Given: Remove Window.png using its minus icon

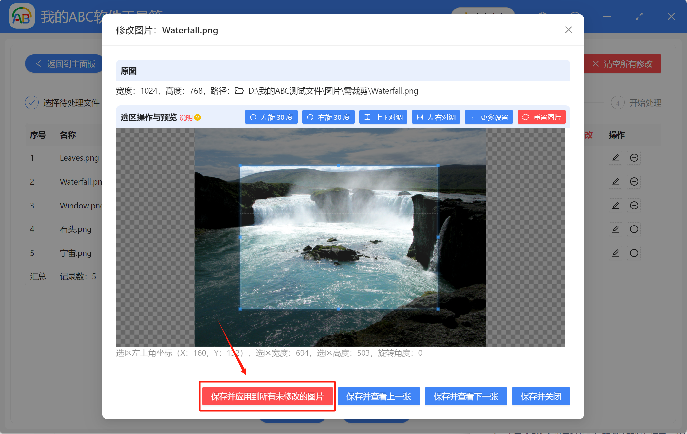Looking at the screenshot, I should click(x=634, y=206).
